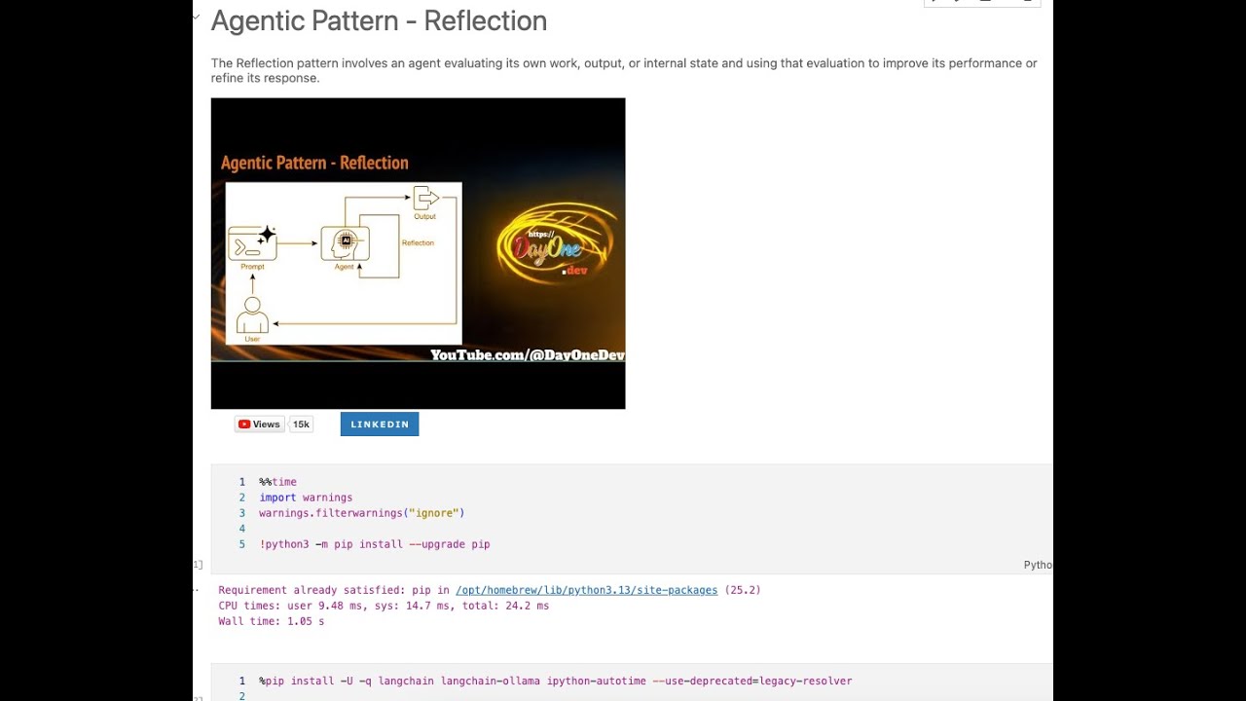This screenshot has height=701, width=1246.
Task: Click the DayOne.dev logo in the thumbnail
Action: (557, 243)
